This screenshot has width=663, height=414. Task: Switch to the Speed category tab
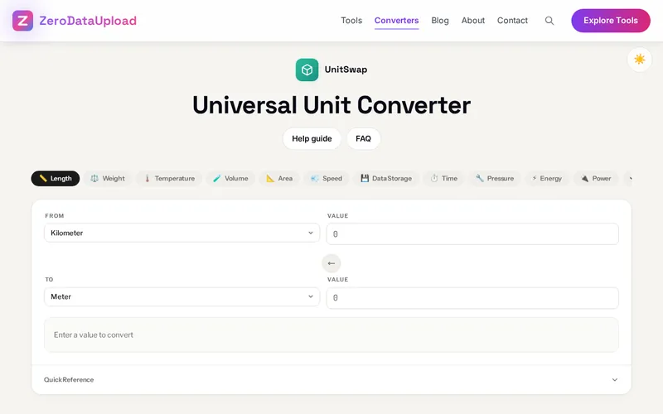pos(327,178)
